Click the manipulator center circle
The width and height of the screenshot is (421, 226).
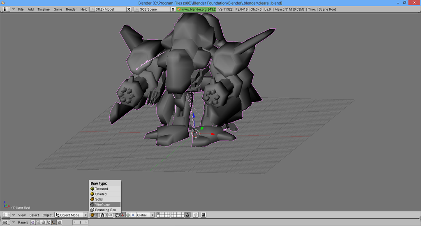point(195,134)
